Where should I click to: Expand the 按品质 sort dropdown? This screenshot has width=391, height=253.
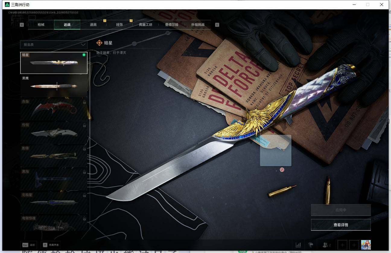point(54,45)
